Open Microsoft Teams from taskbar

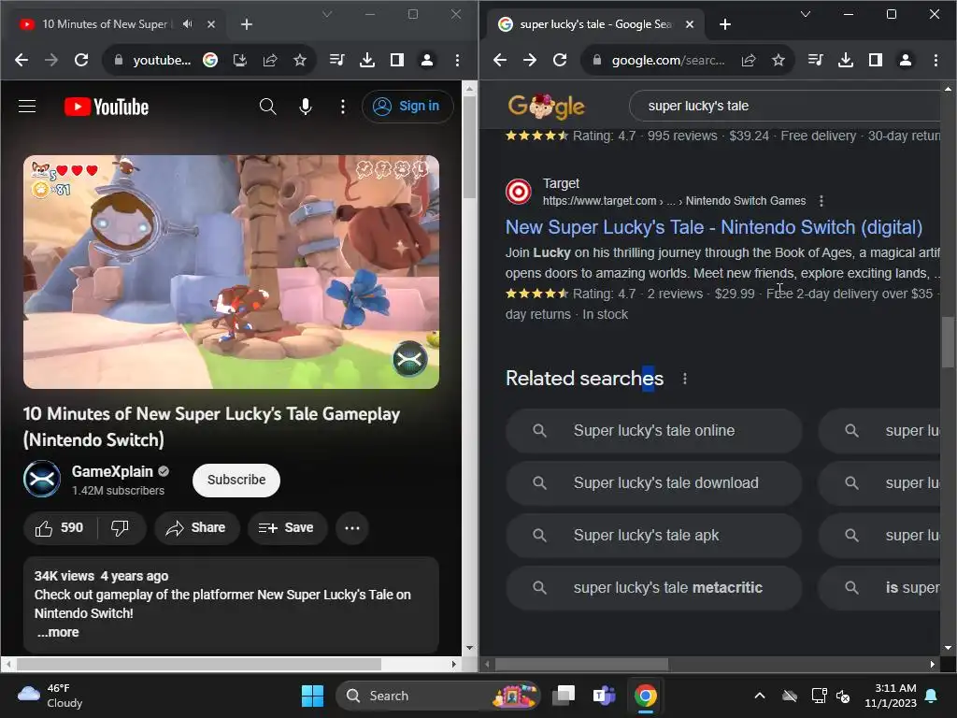(605, 696)
